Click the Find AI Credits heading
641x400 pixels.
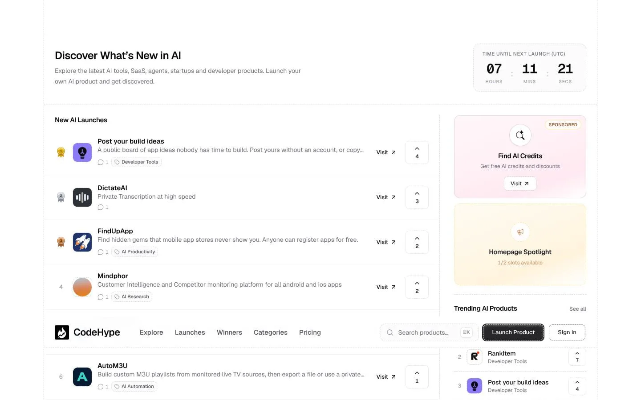[x=520, y=156]
